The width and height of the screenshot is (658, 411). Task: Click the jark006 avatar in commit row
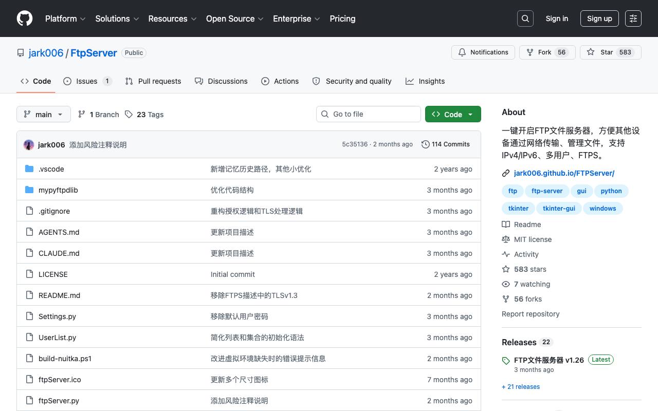[29, 144]
